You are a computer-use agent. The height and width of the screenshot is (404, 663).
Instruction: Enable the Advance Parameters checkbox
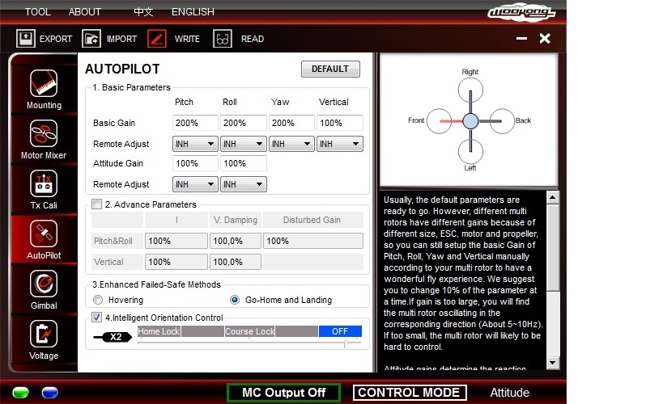97,204
